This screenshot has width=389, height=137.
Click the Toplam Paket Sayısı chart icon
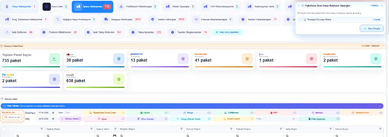[54, 59]
